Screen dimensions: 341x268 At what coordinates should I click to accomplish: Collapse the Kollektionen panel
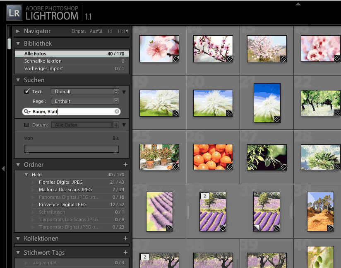18,239
